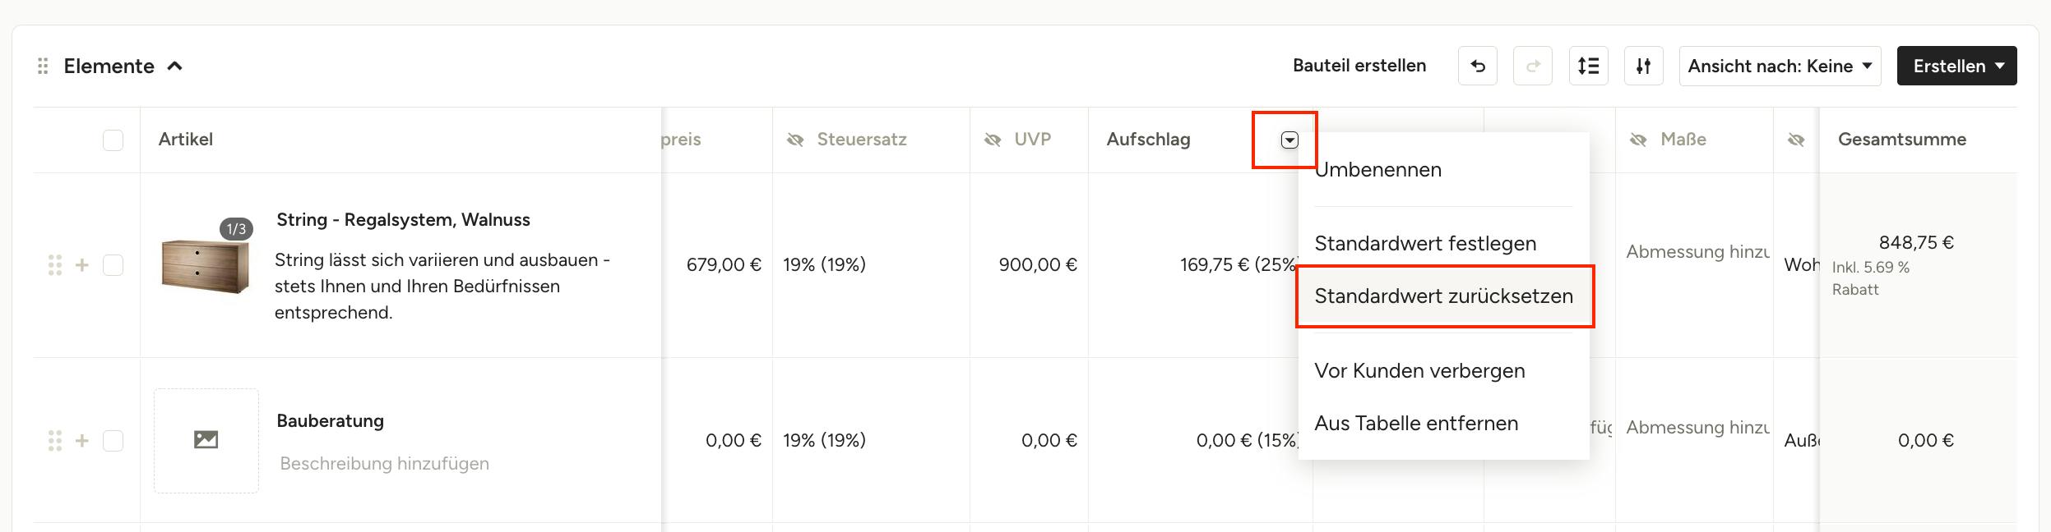Click the redo arrow icon
The height and width of the screenshot is (532, 2051).
pos(1533,66)
